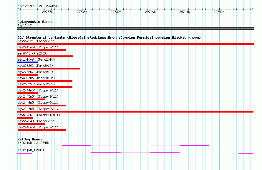Open the esv26855 (Conrad2009) label
262x170 pixels.
[36, 84]
